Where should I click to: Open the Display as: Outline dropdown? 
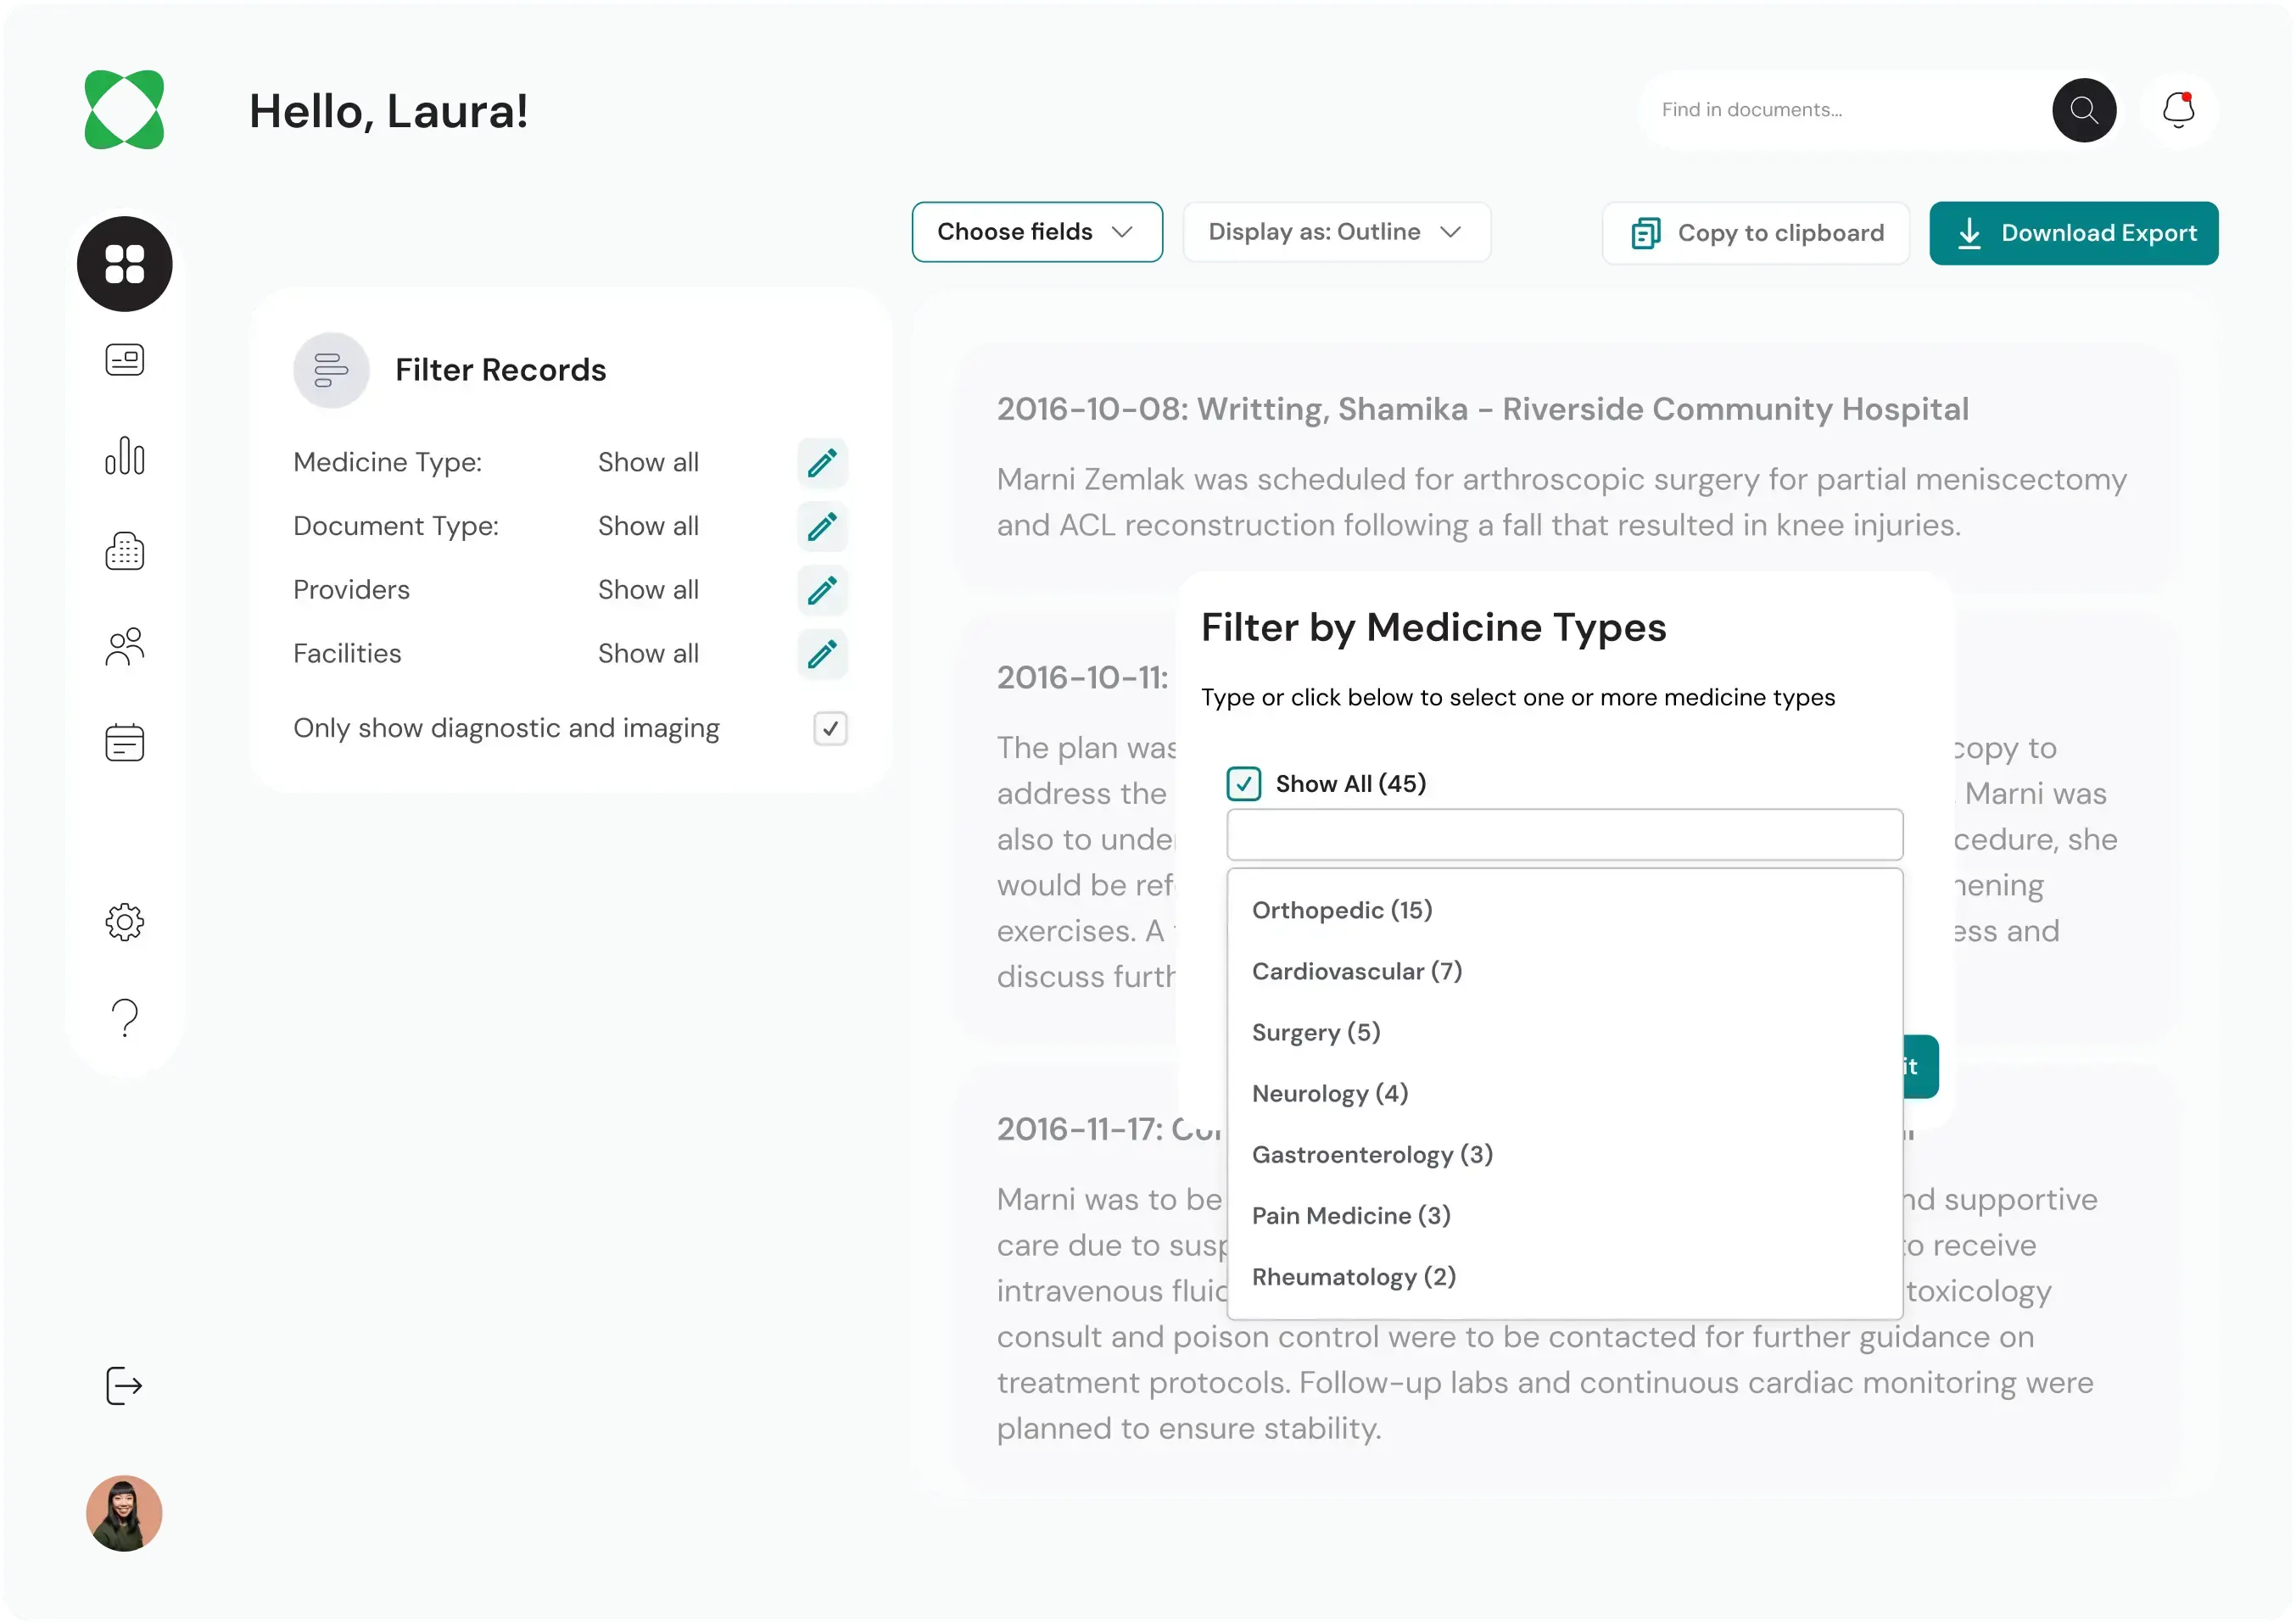pyautogui.click(x=1336, y=231)
